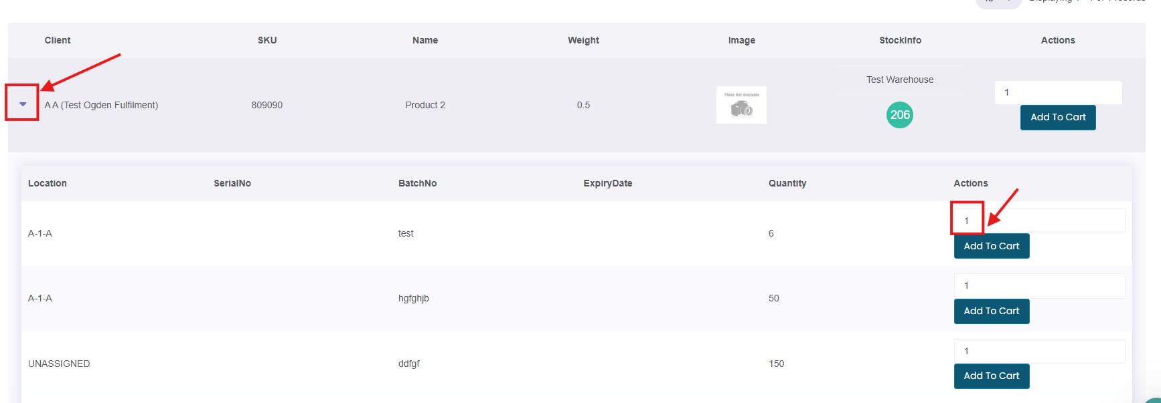Select the ExpiryDate column header
This screenshot has height=403, width=1161.
607,183
